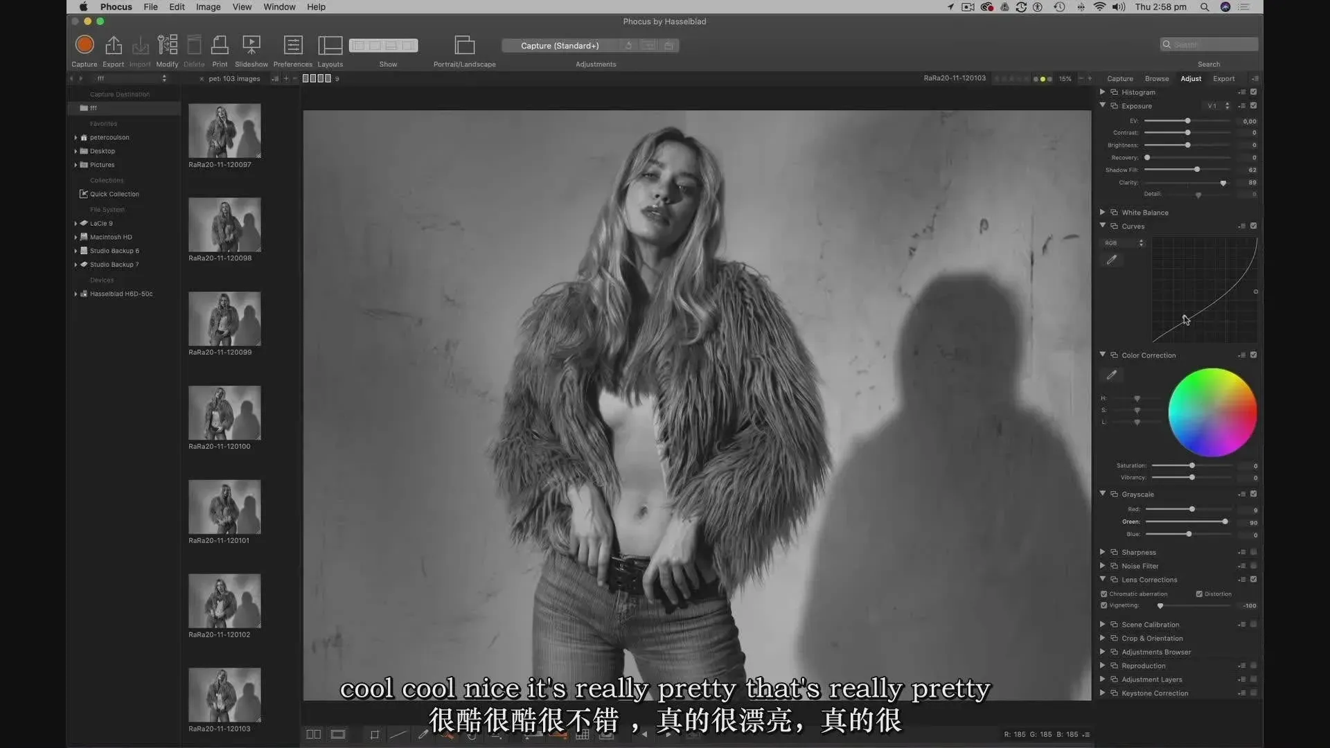Open Preferences from the toolbar
The width and height of the screenshot is (1330, 748).
pos(293,45)
